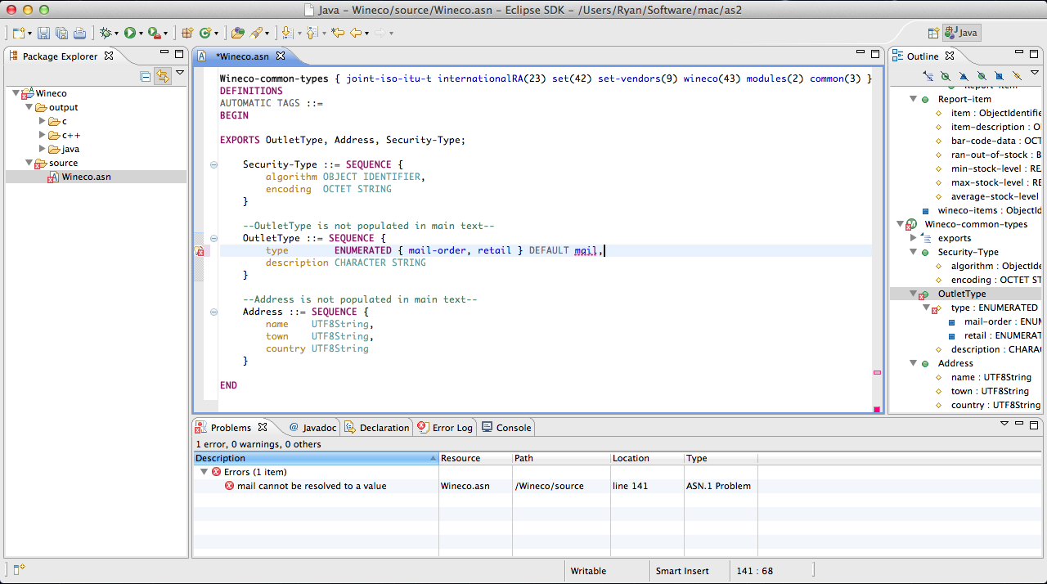Collapse the output folder in Package Explorer

[29, 107]
